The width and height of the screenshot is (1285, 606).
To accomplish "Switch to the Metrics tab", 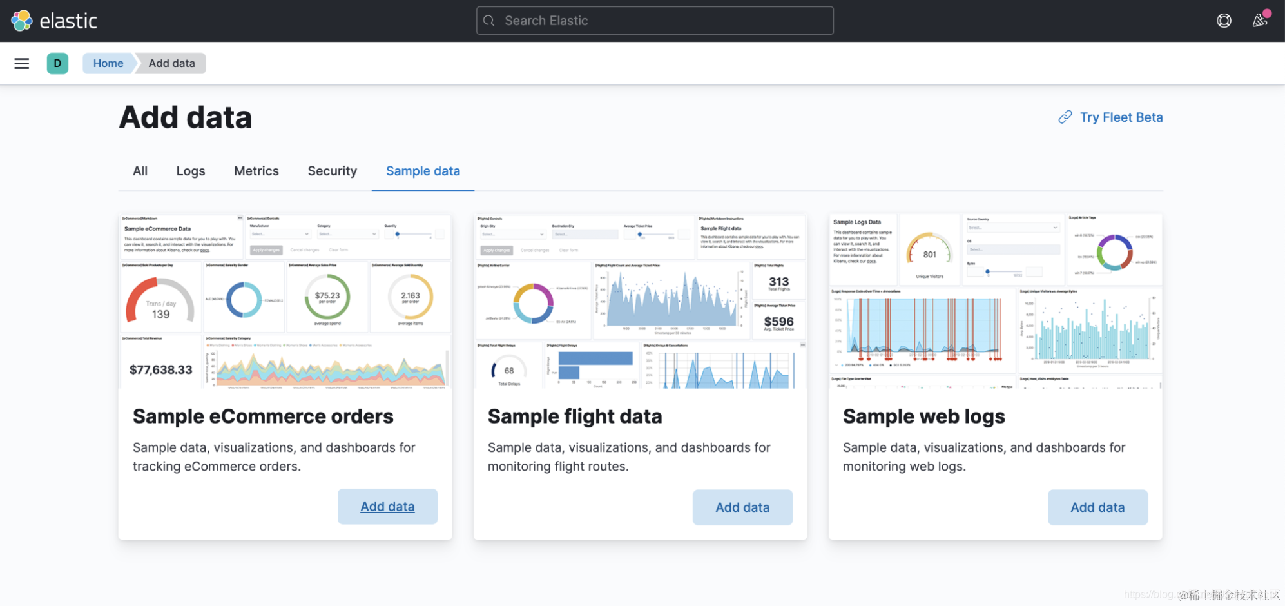I will (x=256, y=171).
